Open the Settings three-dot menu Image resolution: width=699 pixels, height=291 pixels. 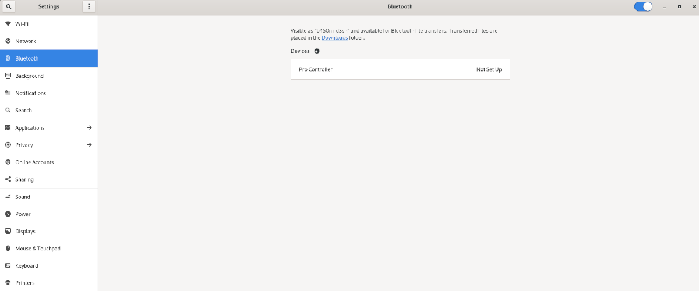pos(89,6)
